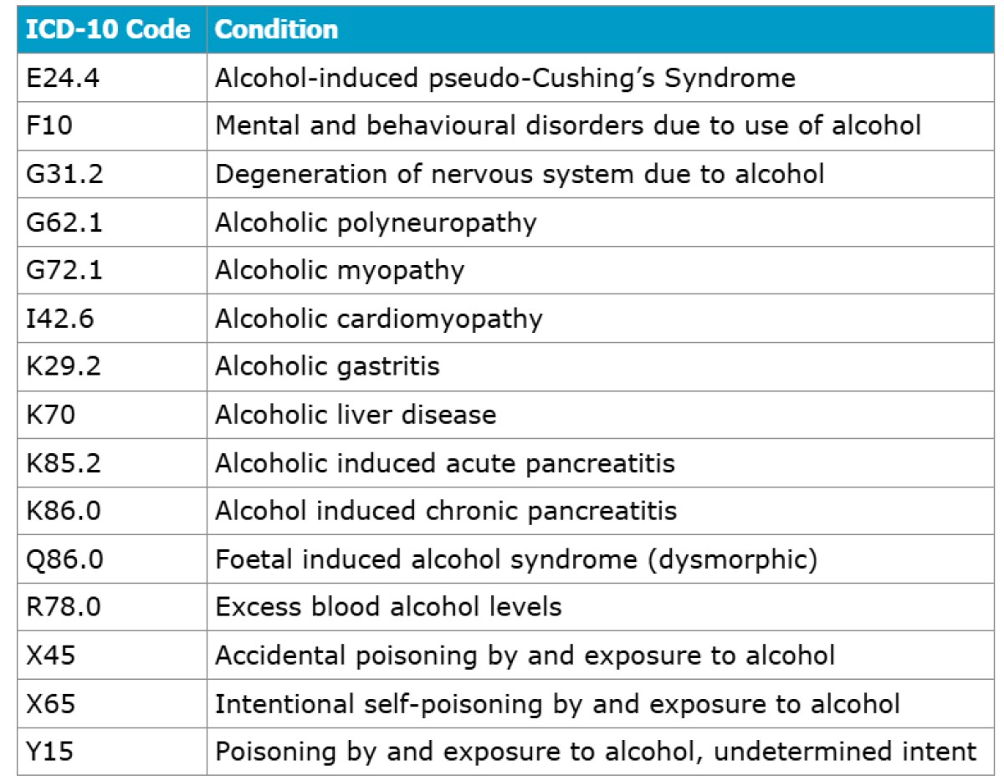Viewport: 1004px width, 781px height.
Task: Click Alcohol-induced pseudo-Cushing's Syndrome text
Action: coord(505,78)
